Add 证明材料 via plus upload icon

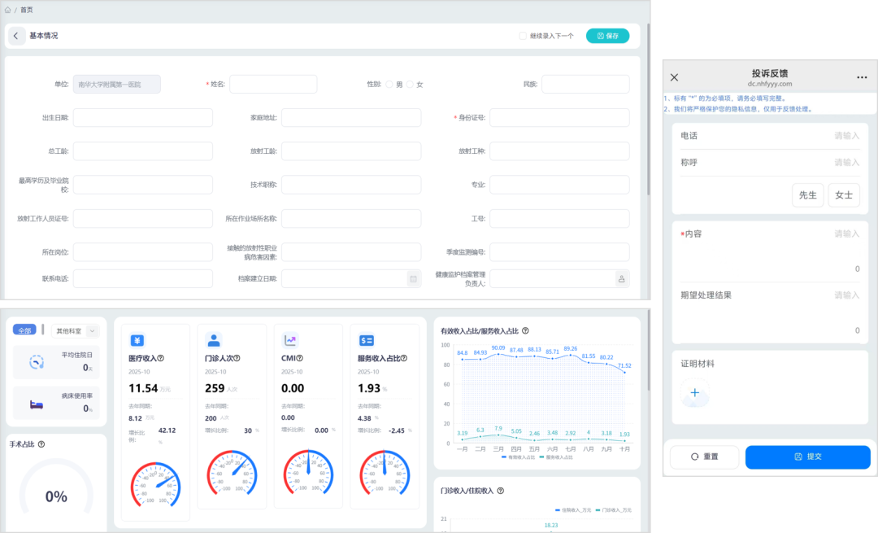coord(695,393)
